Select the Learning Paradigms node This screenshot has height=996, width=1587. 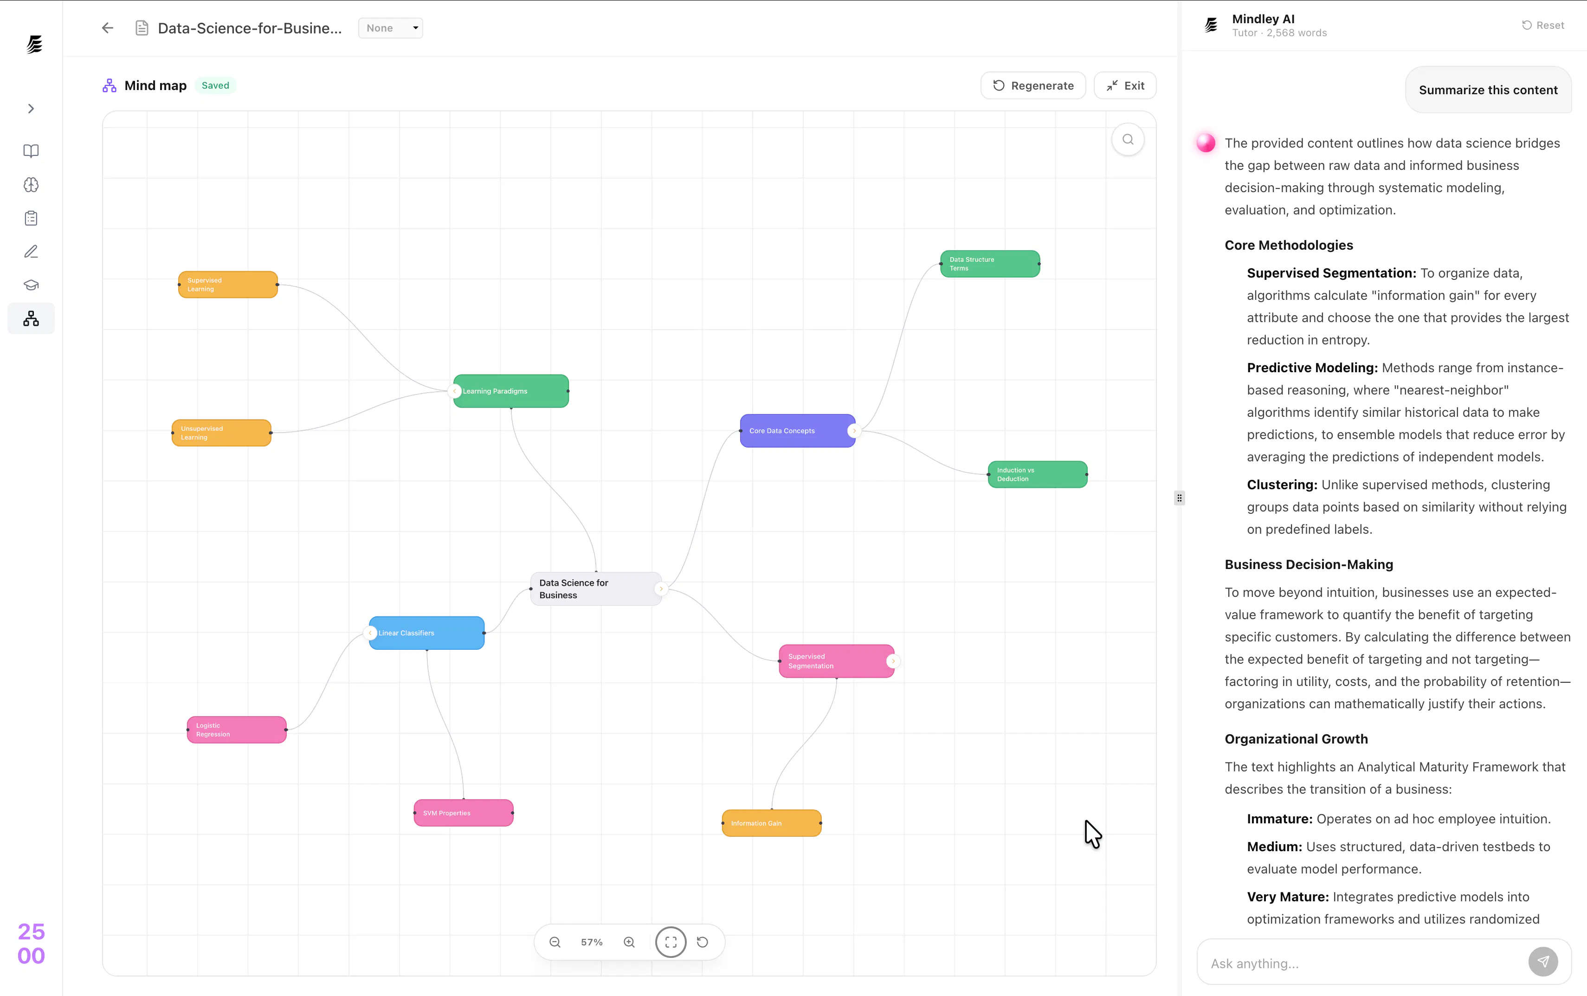click(511, 391)
